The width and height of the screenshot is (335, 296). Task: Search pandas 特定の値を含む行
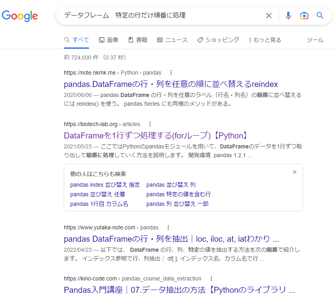tap(179, 194)
